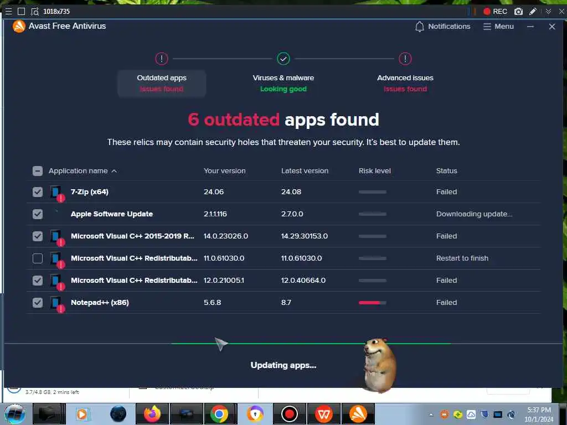
Task: Select the Advanced issues step
Action: (405, 84)
